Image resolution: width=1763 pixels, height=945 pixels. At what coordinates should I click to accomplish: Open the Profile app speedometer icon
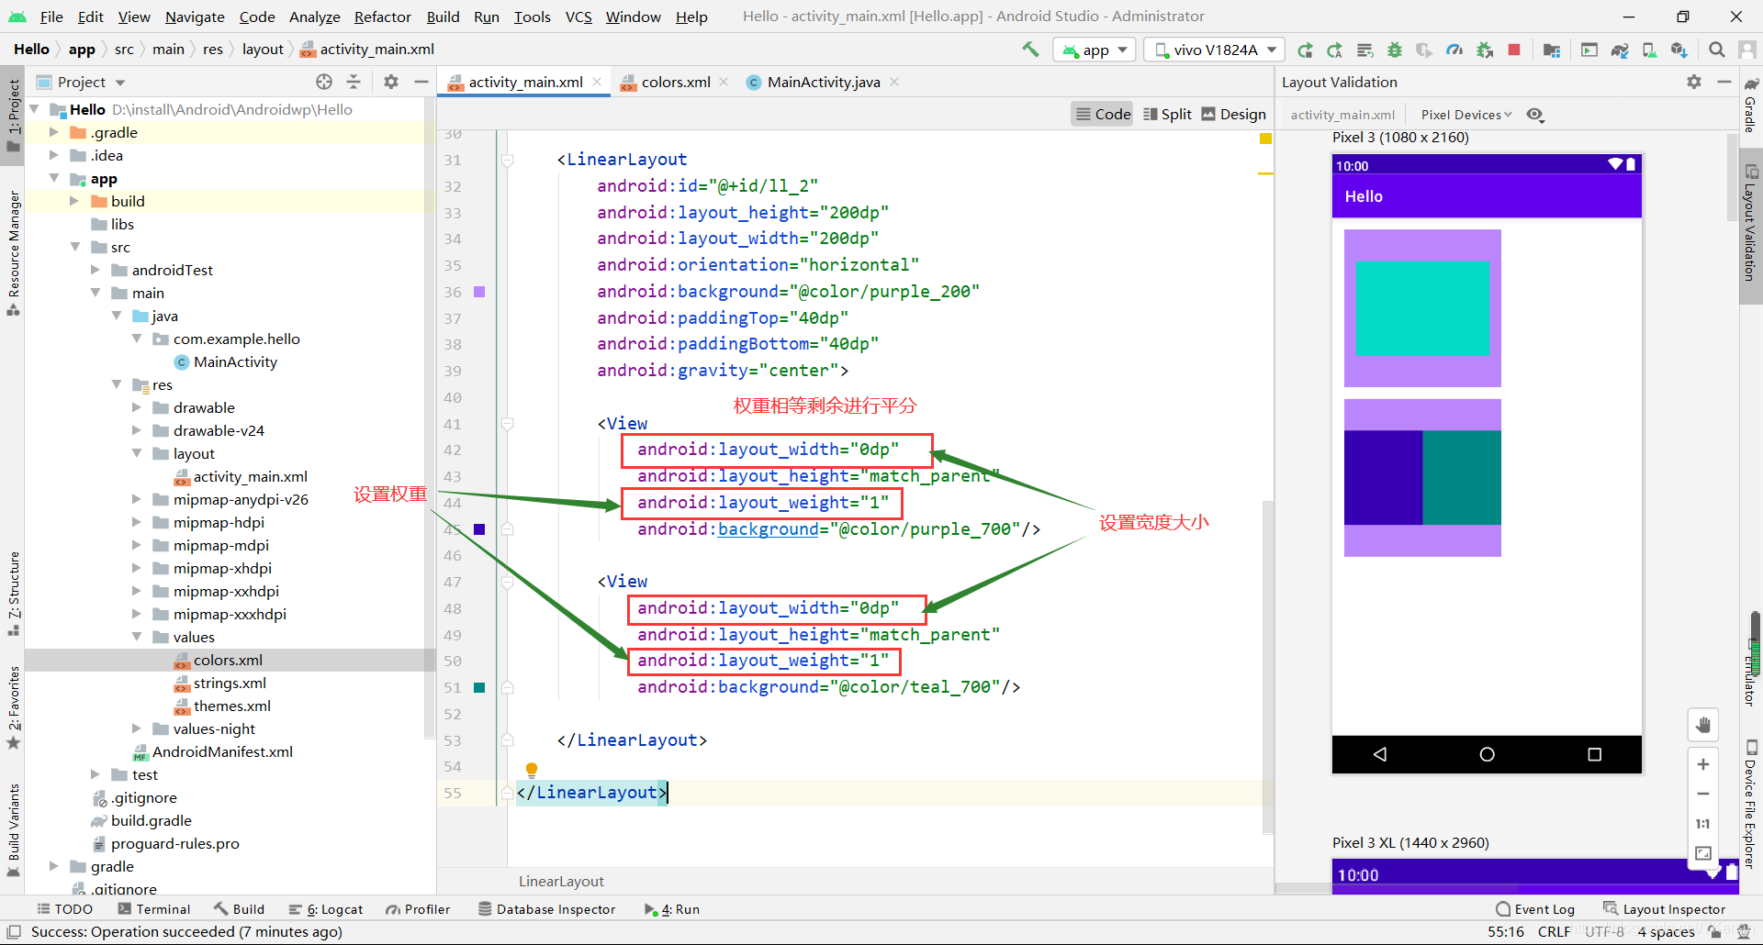pyautogui.click(x=1454, y=50)
